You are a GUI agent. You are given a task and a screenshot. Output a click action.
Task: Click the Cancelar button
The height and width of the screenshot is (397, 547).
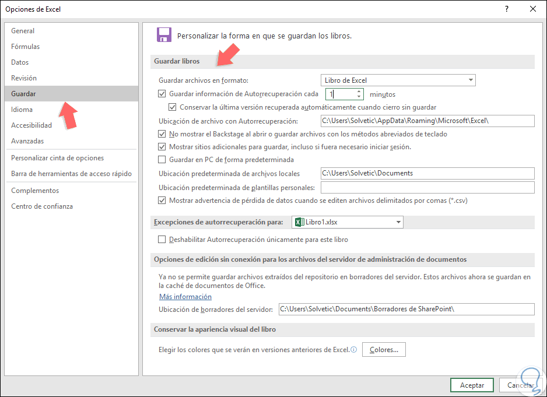pyautogui.click(x=521, y=385)
